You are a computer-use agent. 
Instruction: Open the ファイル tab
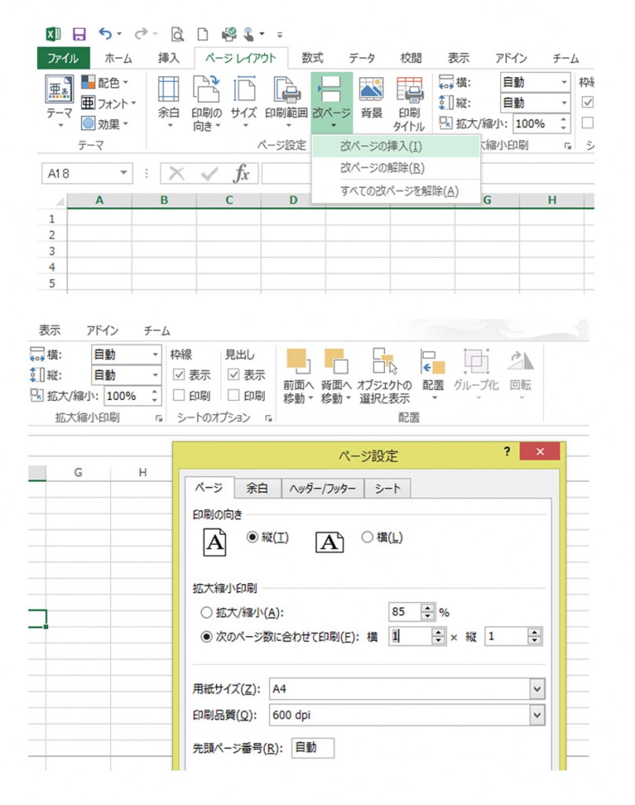(x=63, y=58)
